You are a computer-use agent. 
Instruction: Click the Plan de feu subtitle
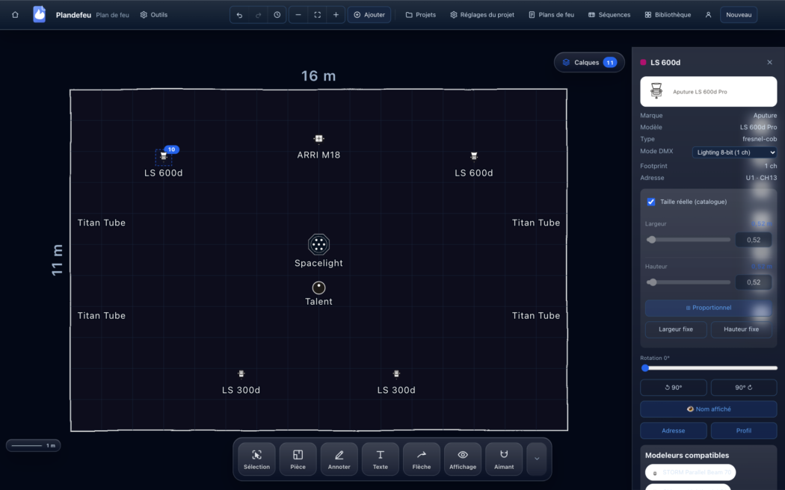pyautogui.click(x=113, y=15)
